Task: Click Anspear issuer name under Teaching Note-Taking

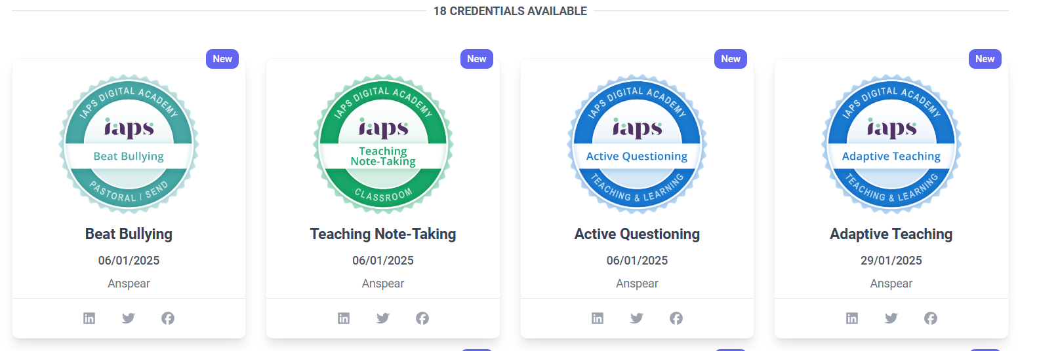Action: [383, 284]
